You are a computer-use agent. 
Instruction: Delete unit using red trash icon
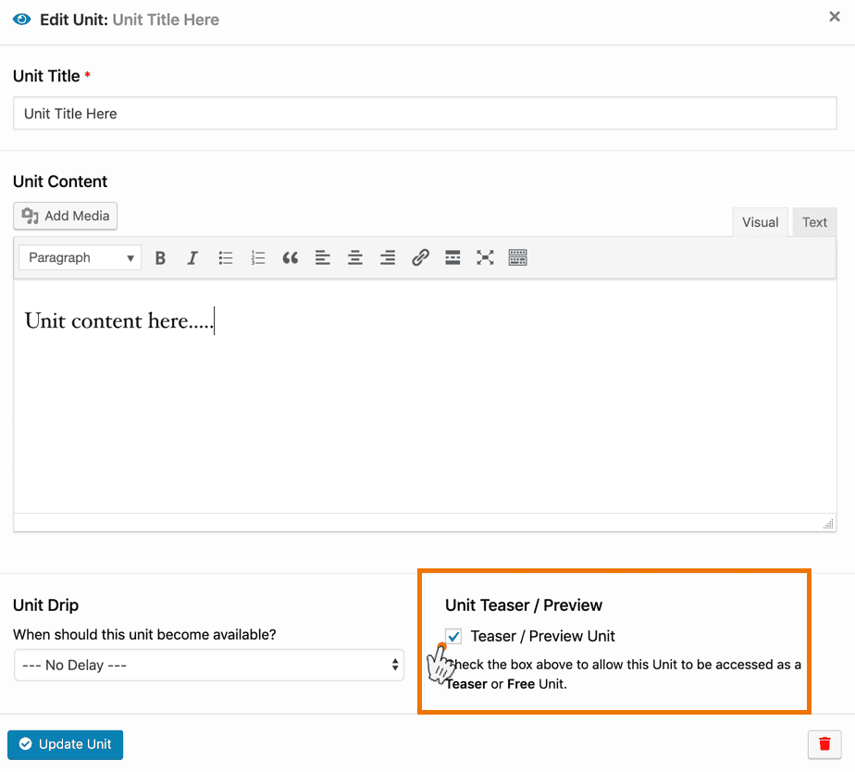pos(824,744)
